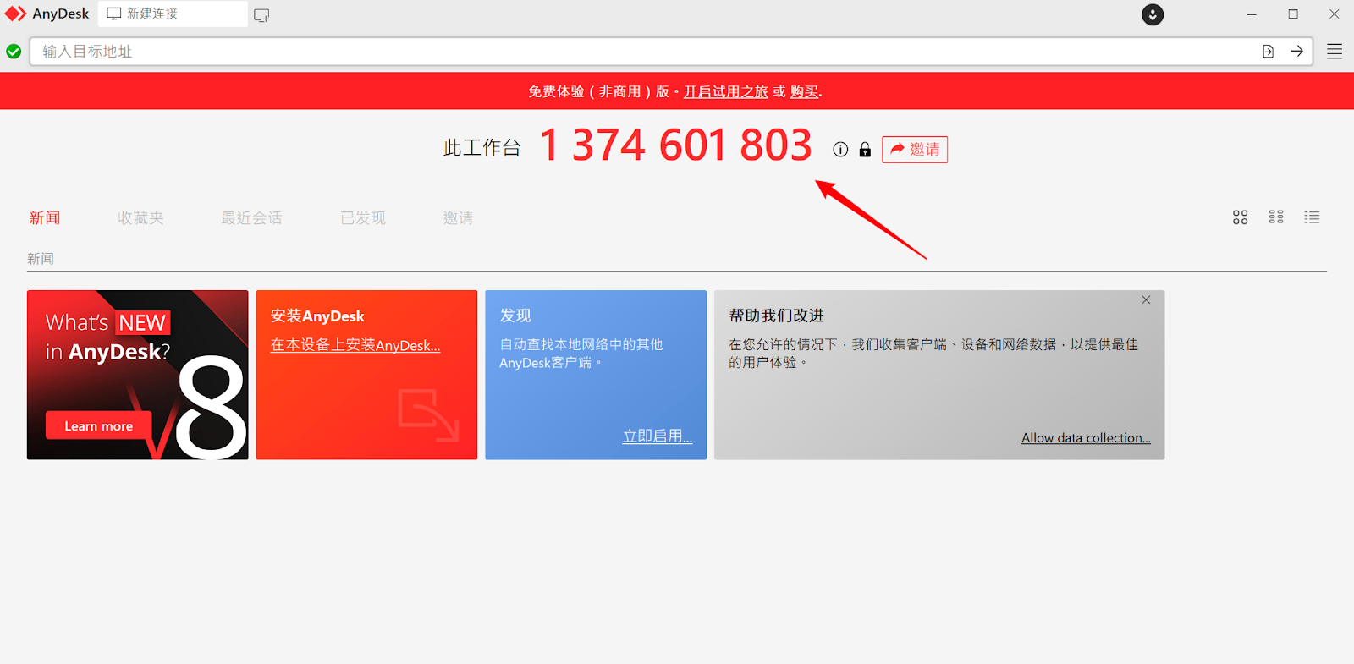The width and height of the screenshot is (1354, 664).
Task: Click the round dark download icon
Action: tap(1153, 14)
